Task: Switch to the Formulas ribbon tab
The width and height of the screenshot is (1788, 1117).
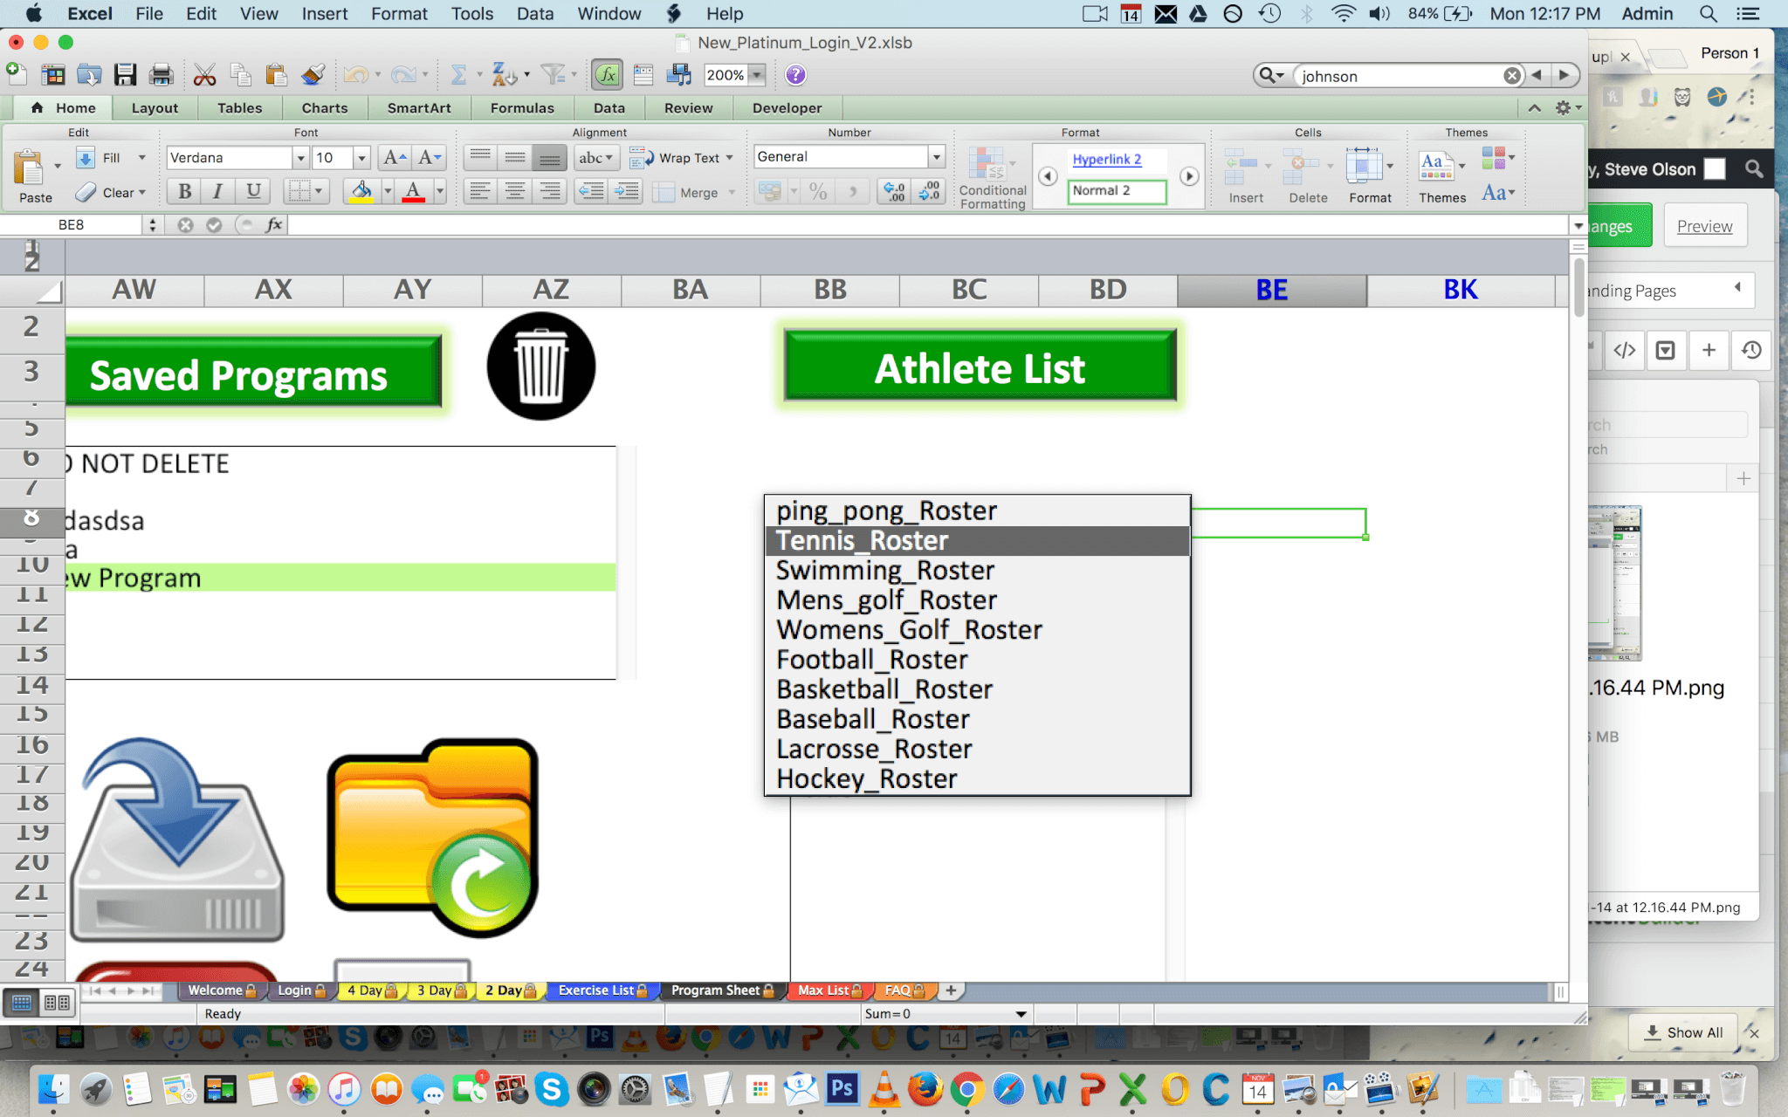Action: pos(521,108)
